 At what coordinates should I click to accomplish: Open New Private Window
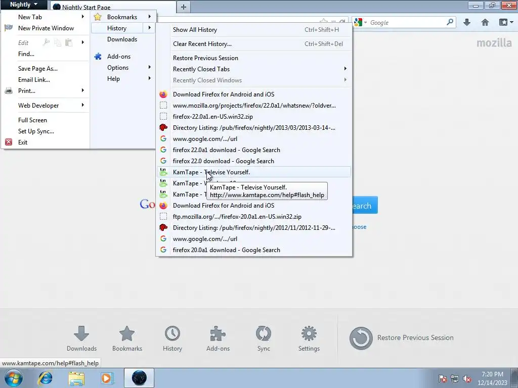point(46,28)
